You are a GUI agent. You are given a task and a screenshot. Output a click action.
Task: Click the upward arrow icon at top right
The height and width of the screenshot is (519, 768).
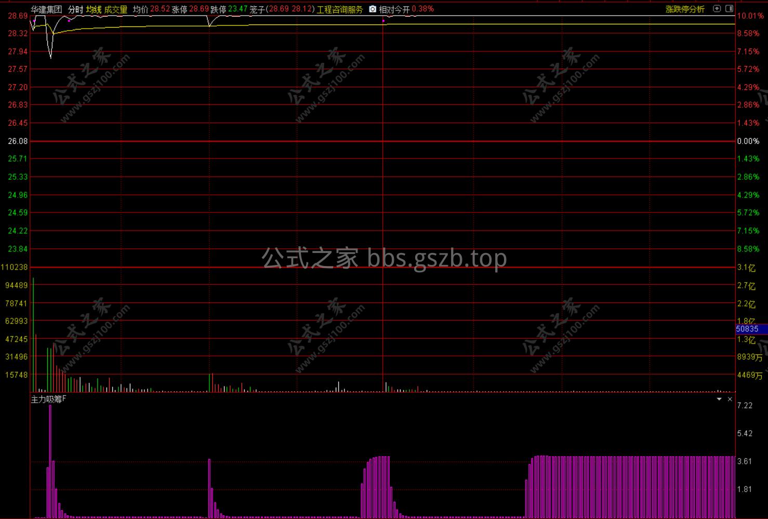pyautogui.click(x=717, y=8)
